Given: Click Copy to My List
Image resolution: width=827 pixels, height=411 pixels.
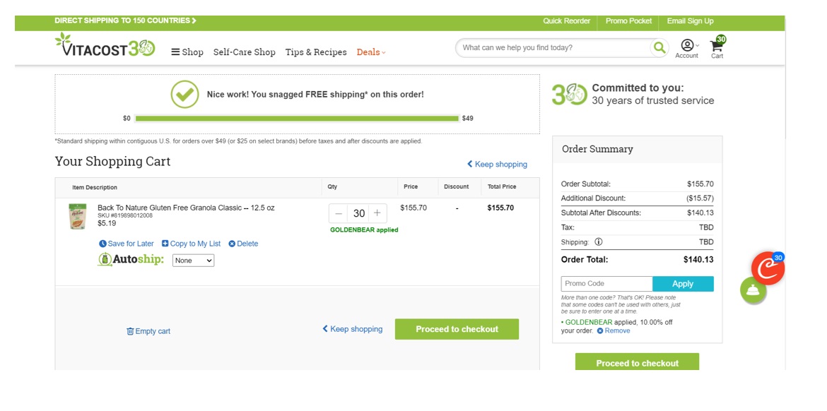Looking at the screenshot, I should pos(191,244).
